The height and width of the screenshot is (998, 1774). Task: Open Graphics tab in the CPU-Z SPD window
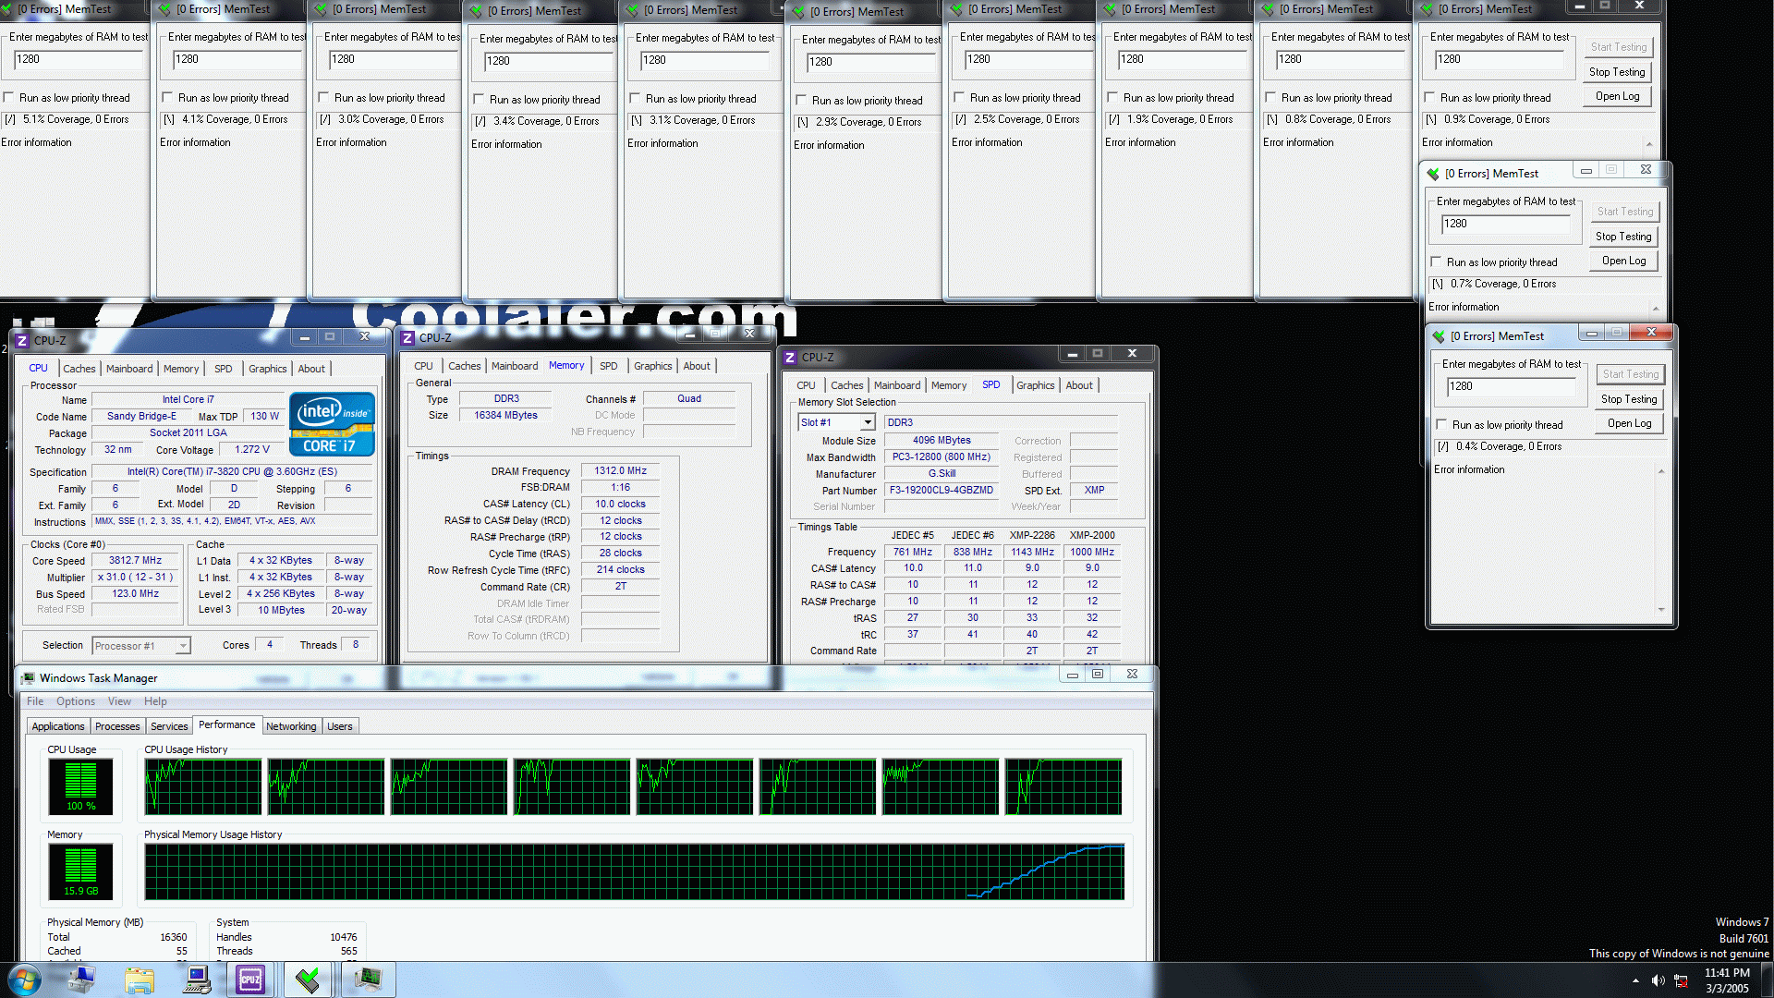[1035, 385]
